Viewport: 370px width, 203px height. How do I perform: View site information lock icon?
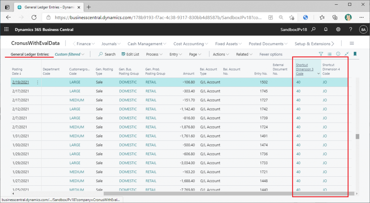click(48, 17)
